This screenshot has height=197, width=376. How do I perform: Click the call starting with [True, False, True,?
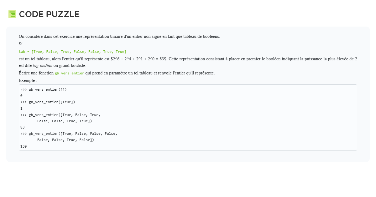60,115
